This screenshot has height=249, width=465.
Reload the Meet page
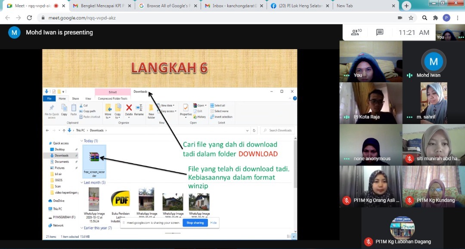[29, 18]
